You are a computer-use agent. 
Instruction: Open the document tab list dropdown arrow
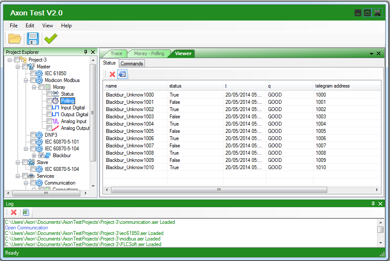coord(371,53)
